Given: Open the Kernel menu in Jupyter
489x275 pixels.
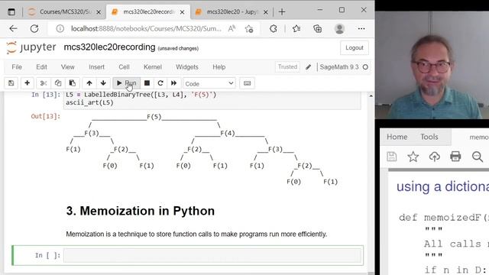Looking at the screenshot, I should pos(153,67).
